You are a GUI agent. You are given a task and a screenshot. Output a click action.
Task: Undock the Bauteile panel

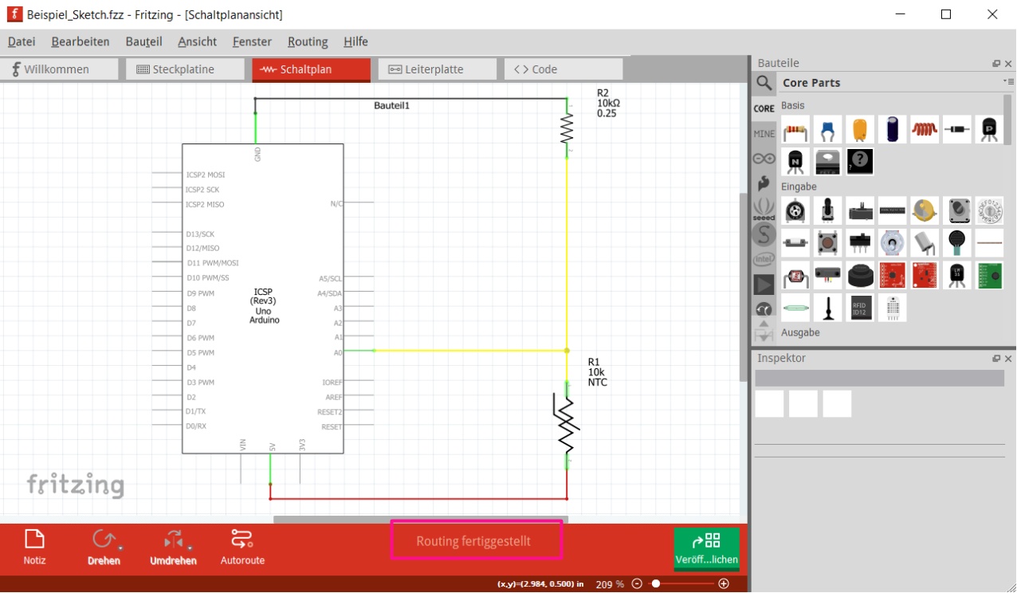(x=996, y=64)
